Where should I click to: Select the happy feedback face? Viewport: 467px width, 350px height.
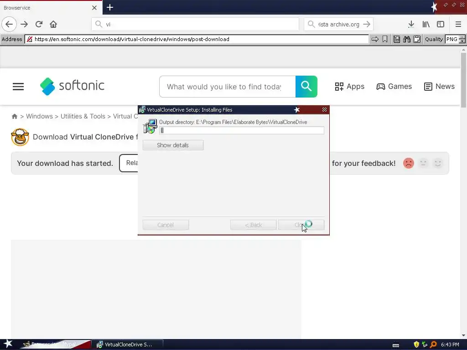pyautogui.click(x=438, y=163)
